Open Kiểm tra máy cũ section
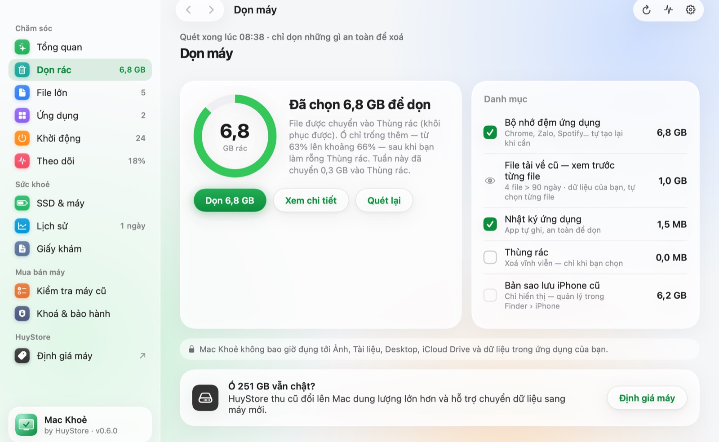The image size is (719, 442). [x=80, y=291]
